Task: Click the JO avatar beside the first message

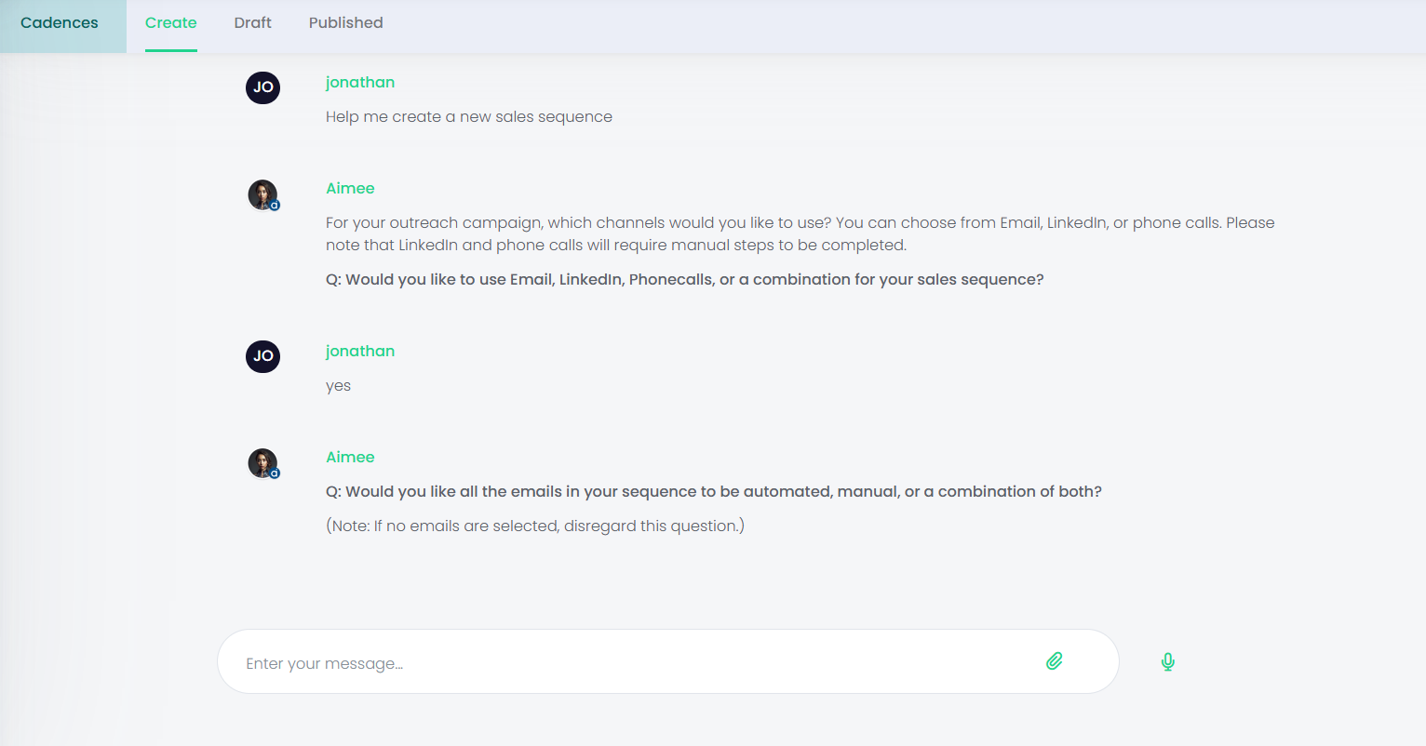Action: point(262,87)
